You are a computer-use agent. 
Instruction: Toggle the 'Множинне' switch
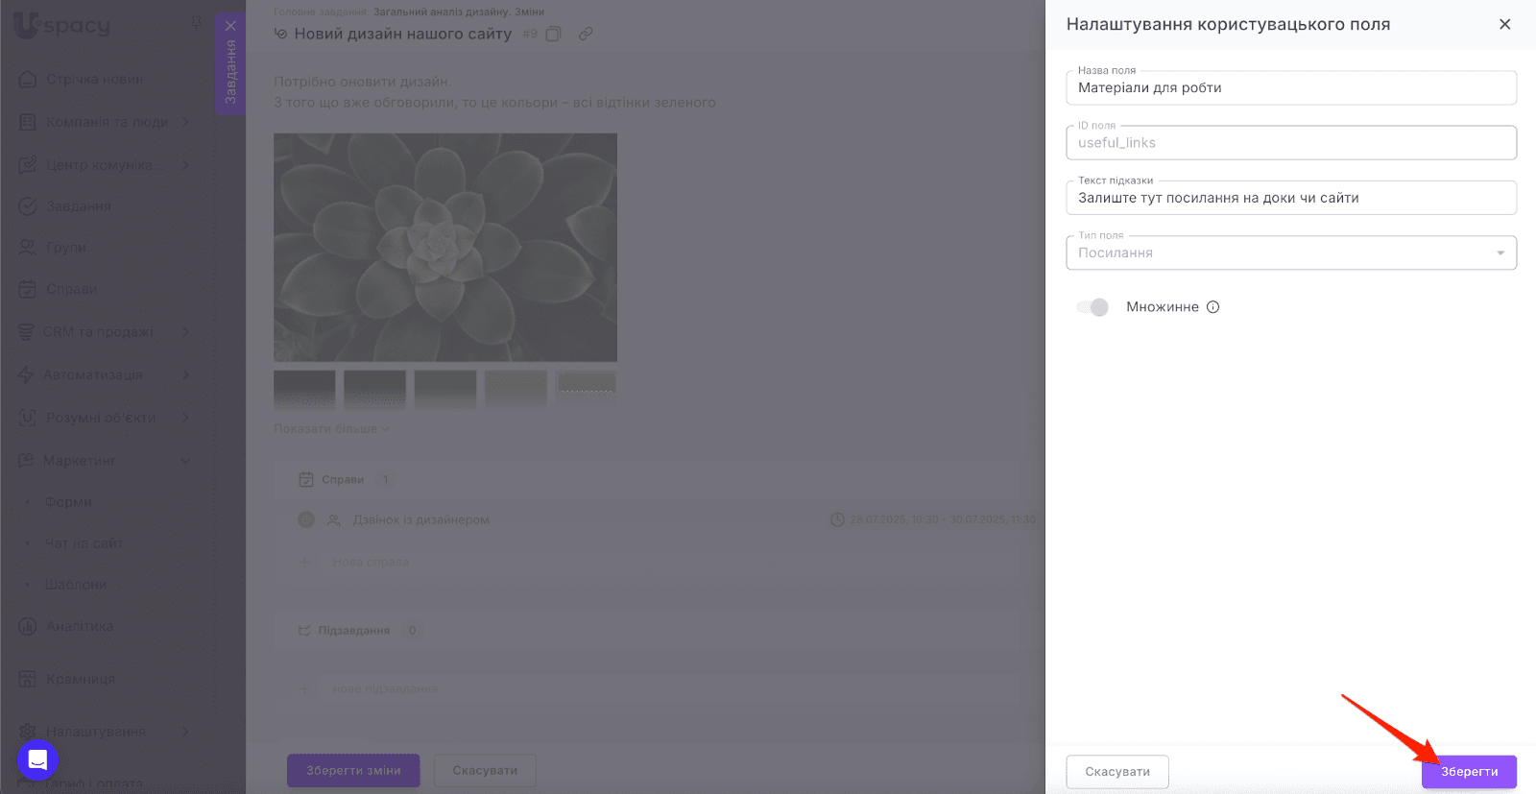pyautogui.click(x=1092, y=307)
